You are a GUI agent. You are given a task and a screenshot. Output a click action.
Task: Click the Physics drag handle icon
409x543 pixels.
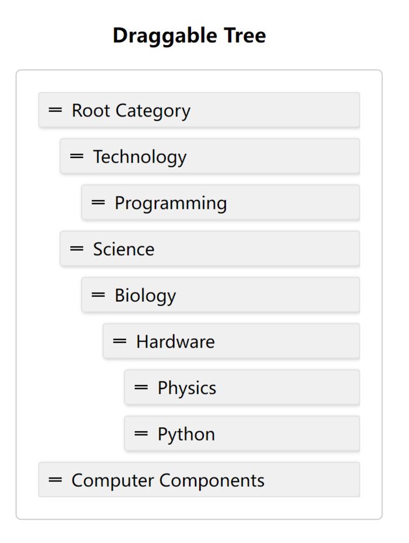(x=141, y=387)
